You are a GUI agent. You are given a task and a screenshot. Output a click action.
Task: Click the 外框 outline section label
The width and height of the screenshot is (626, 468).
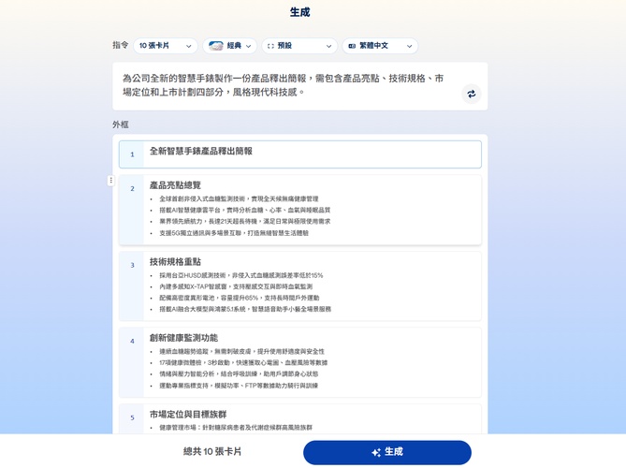(121, 124)
